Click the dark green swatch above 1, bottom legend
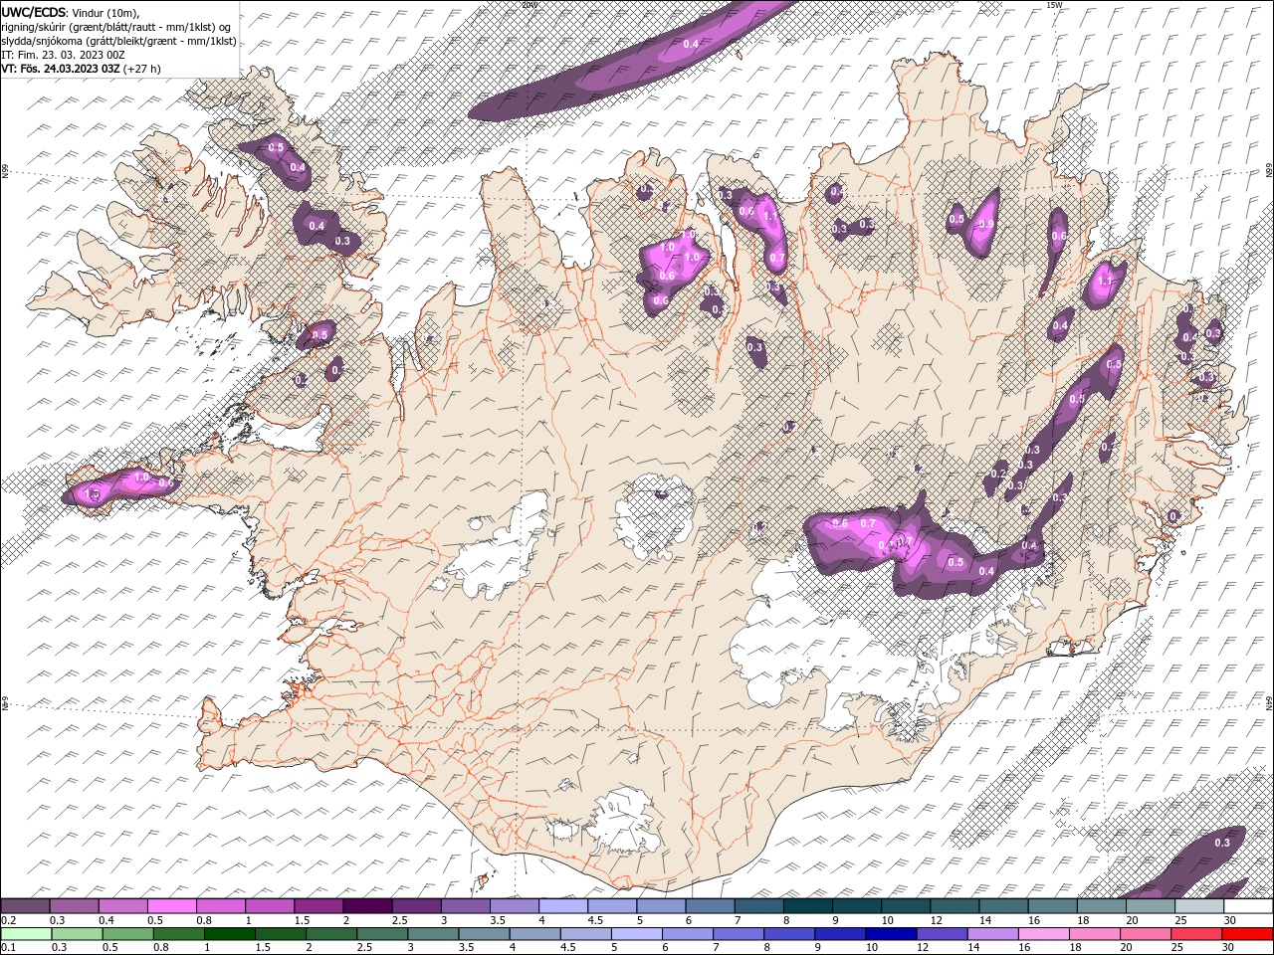1274x955 pixels. pos(230,934)
